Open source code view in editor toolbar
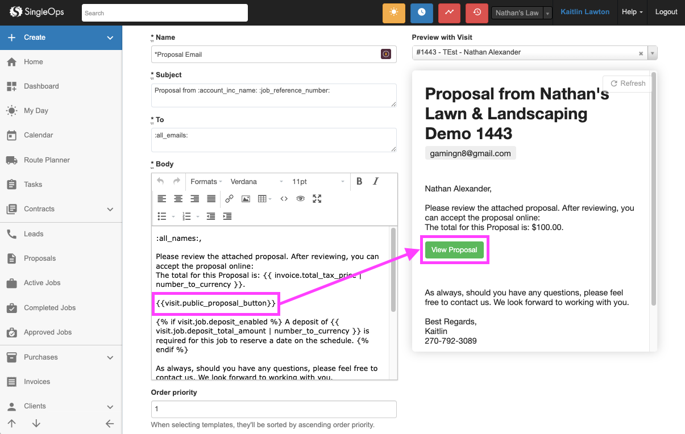This screenshot has height=434, width=685. coord(284,199)
